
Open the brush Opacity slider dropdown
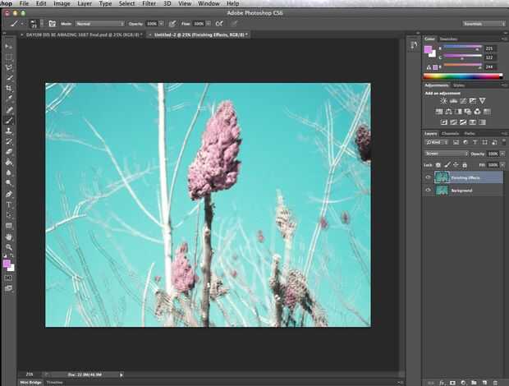[162, 24]
